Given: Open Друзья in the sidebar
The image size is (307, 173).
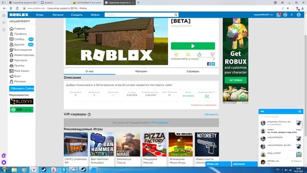Looking at the screenshot, I should (x=22, y=45).
